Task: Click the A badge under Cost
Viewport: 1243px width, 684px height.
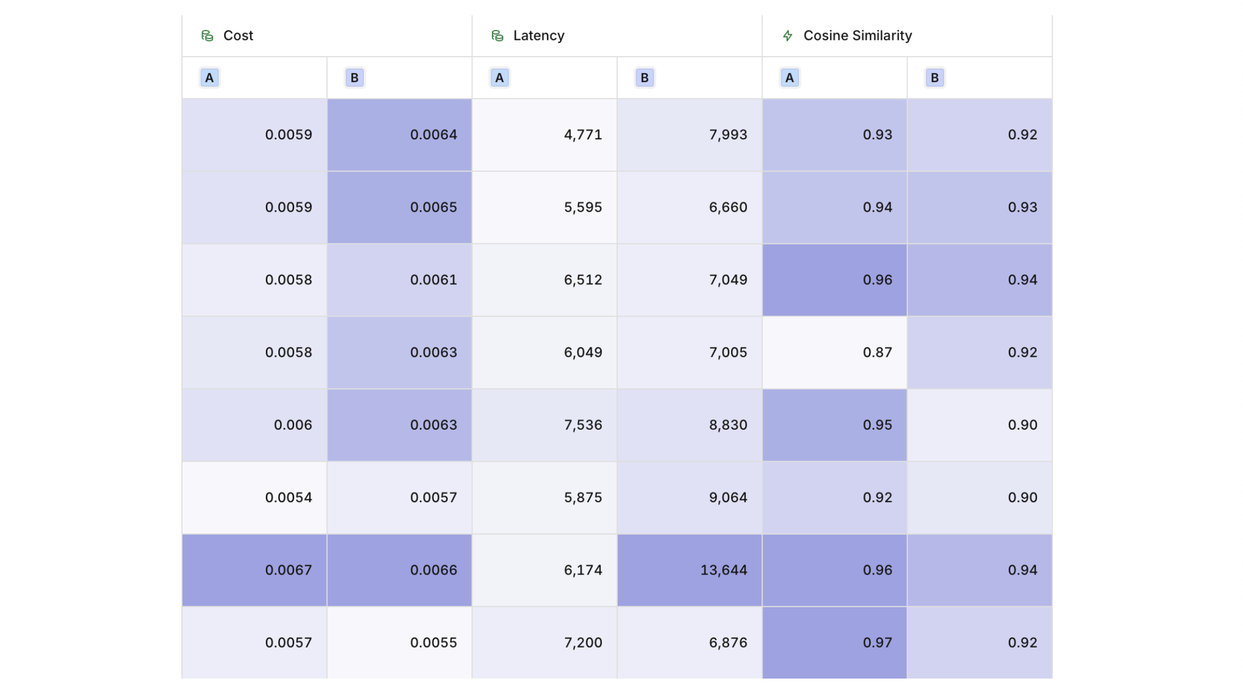Action: pyautogui.click(x=209, y=78)
